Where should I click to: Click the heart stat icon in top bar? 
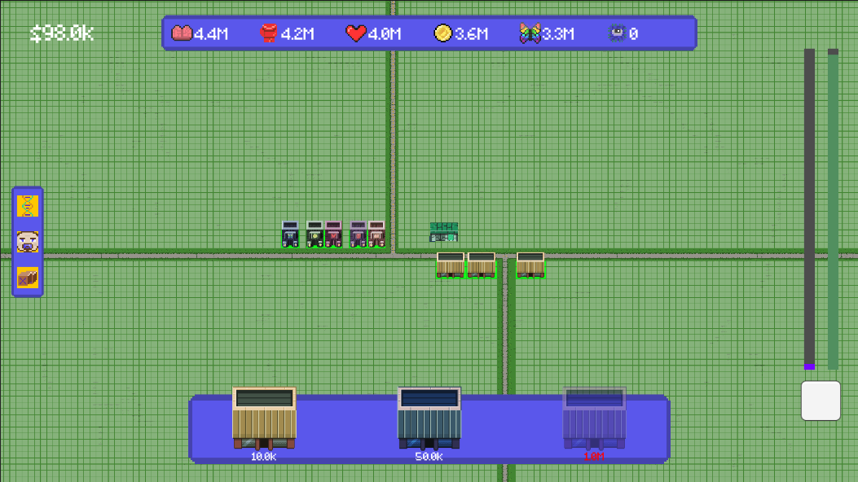click(356, 33)
